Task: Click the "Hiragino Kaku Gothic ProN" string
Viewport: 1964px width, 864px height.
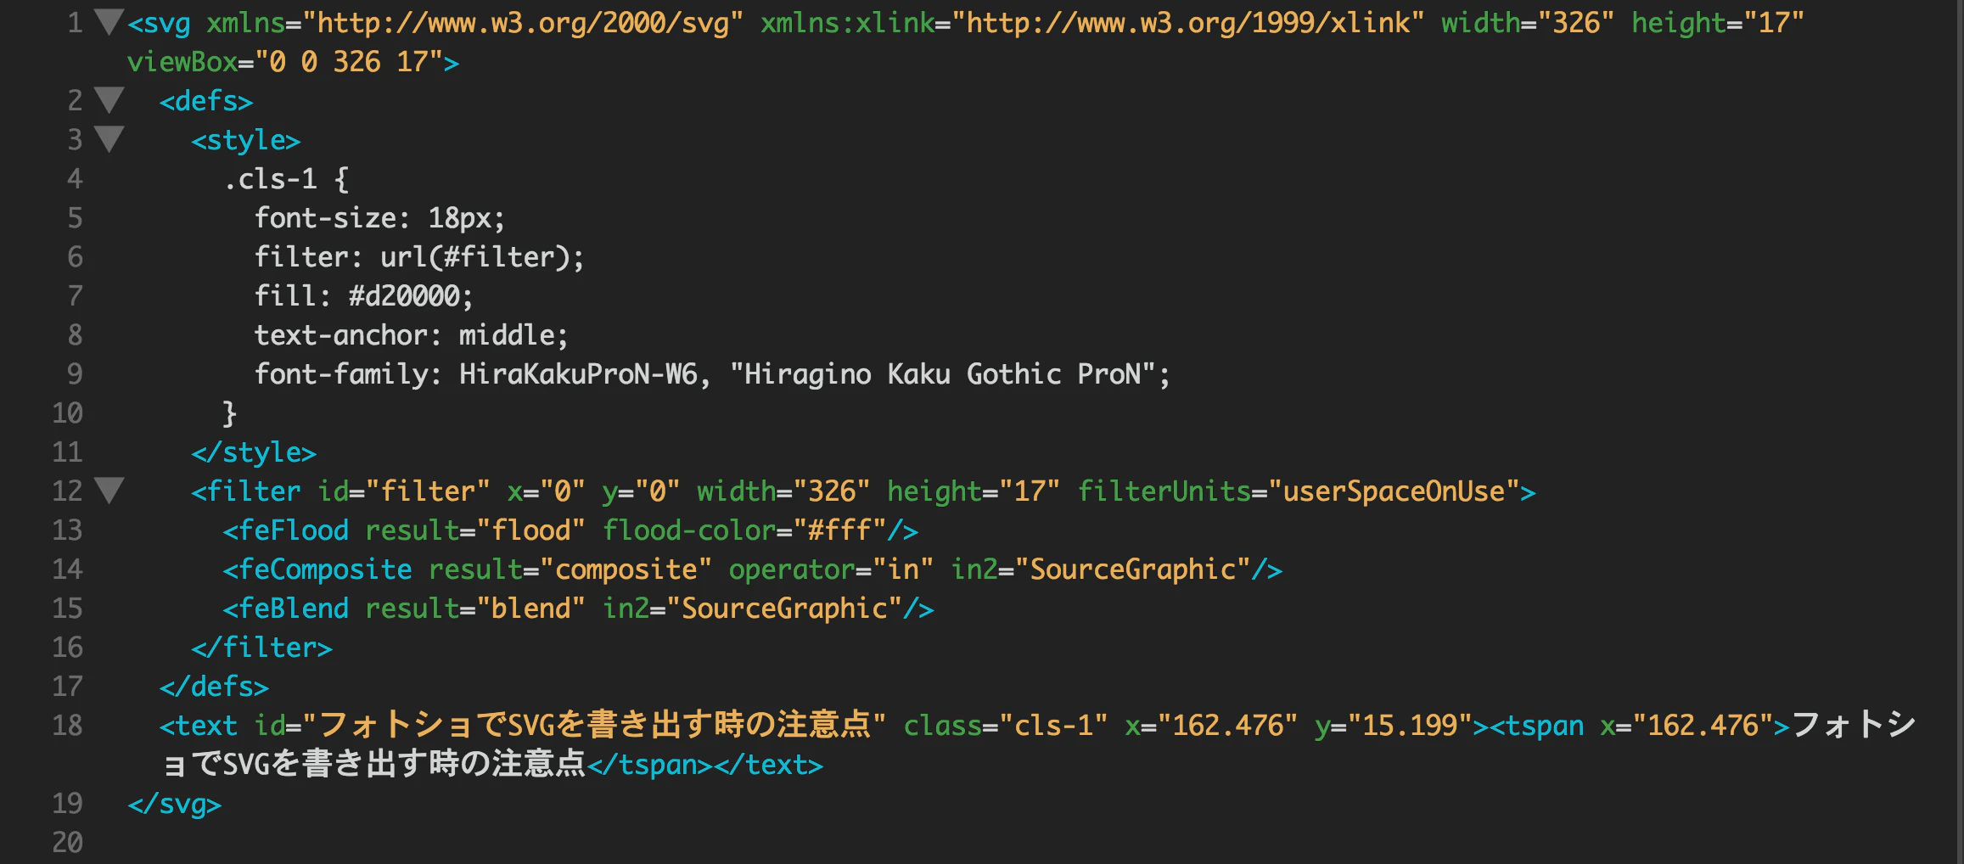Action: coord(943,374)
